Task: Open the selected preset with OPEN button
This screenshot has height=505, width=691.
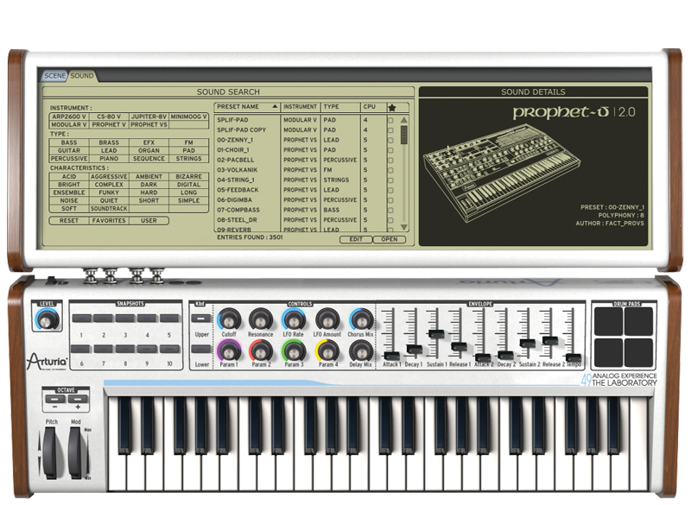Action: (x=390, y=239)
